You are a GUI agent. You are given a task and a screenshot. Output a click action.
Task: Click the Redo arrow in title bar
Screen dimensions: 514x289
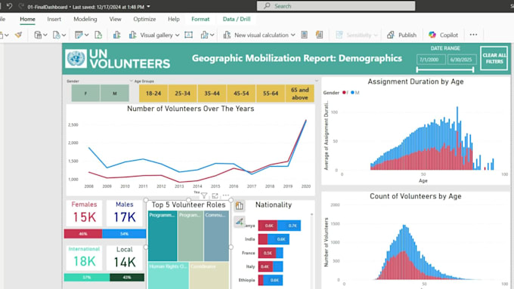click(21, 6)
